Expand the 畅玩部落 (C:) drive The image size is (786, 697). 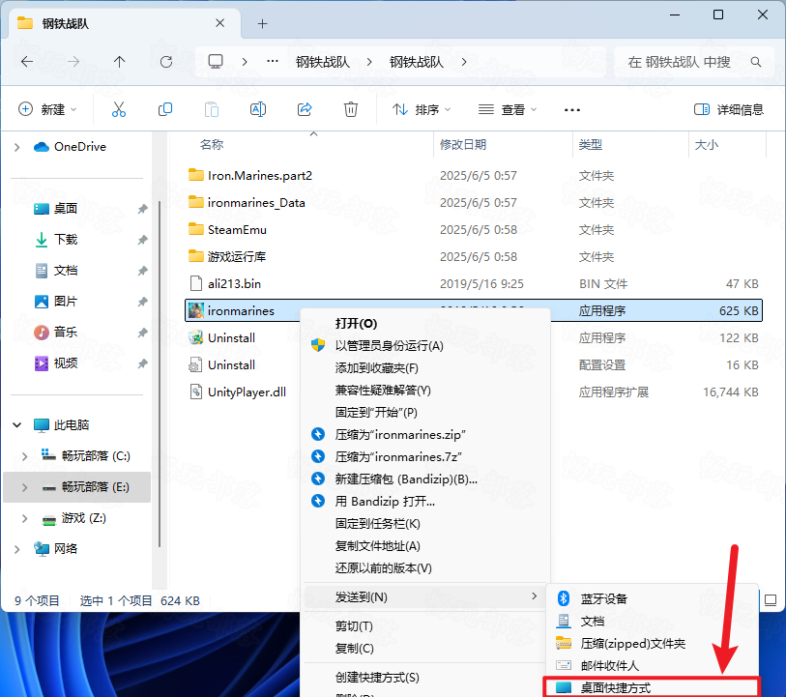pyautogui.click(x=24, y=456)
